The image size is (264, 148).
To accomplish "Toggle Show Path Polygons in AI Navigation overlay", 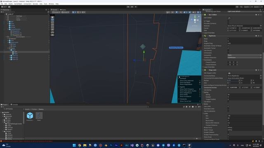I will pyautogui.click(x=200, y=89).
